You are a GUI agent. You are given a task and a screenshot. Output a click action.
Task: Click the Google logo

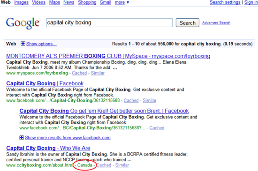[x=23, y=23]
